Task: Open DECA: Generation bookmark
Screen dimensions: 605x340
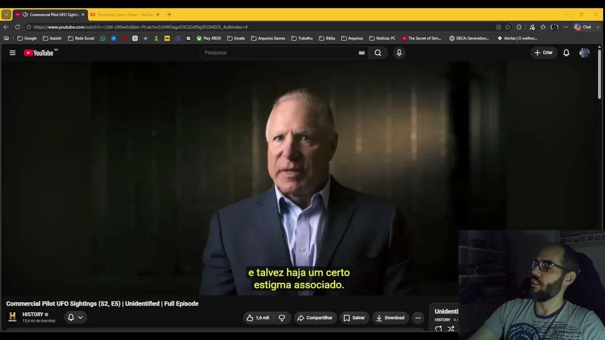Action: coord(469,38)
